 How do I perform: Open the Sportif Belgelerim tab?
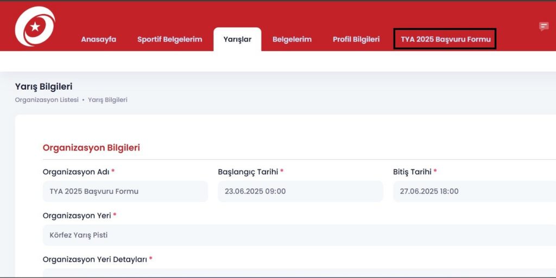pos(169,40)
